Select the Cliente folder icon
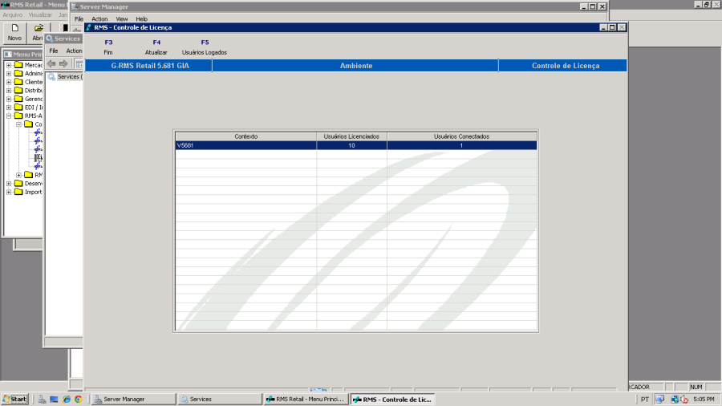 [18, 82]
